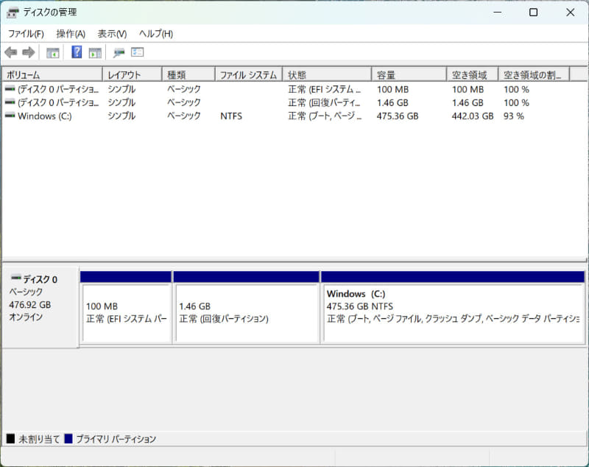
Task: Click the 475.36 GB capacity cell
Action: 398,116
